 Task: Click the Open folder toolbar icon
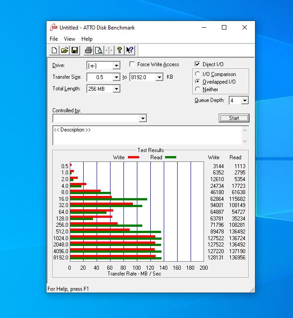pos(65,50)
